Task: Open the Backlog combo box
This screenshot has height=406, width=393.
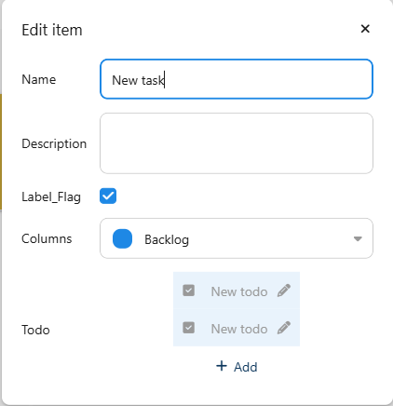Action: click(x=237, y=238)
